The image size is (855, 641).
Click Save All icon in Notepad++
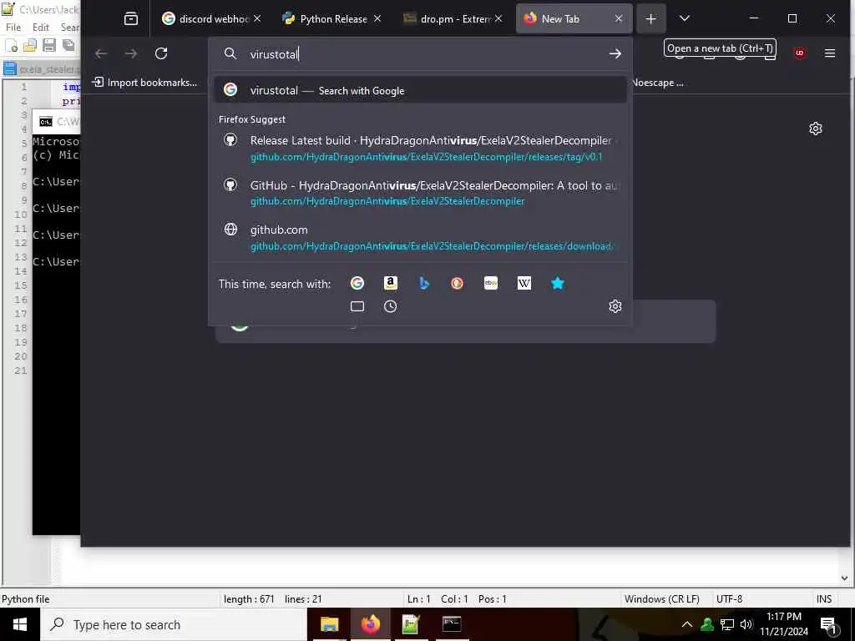68,45
